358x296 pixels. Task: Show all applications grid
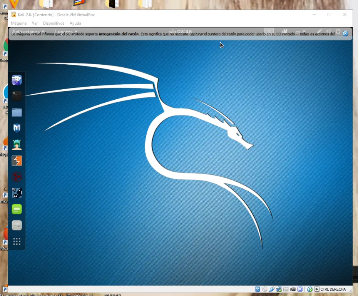pos(17,241)
